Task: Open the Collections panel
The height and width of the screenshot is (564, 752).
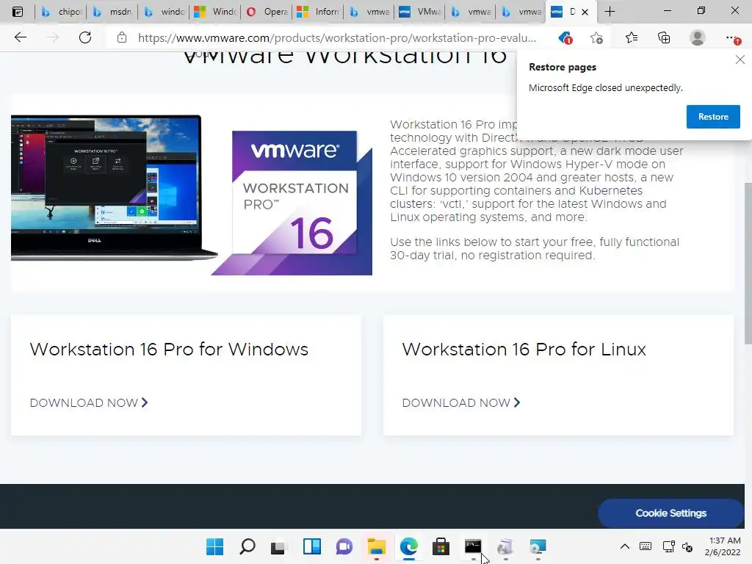Action: click(664, 37)
